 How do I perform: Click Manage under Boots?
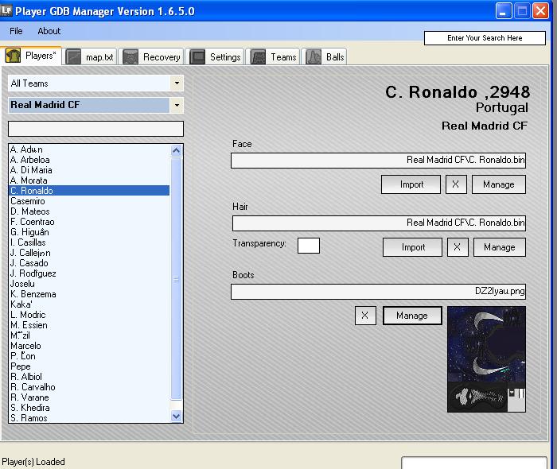click(x=412, y=316)
